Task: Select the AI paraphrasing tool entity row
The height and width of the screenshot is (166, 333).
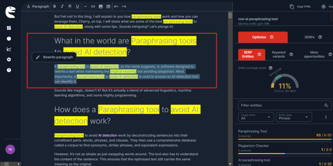Action: point(285,162)
